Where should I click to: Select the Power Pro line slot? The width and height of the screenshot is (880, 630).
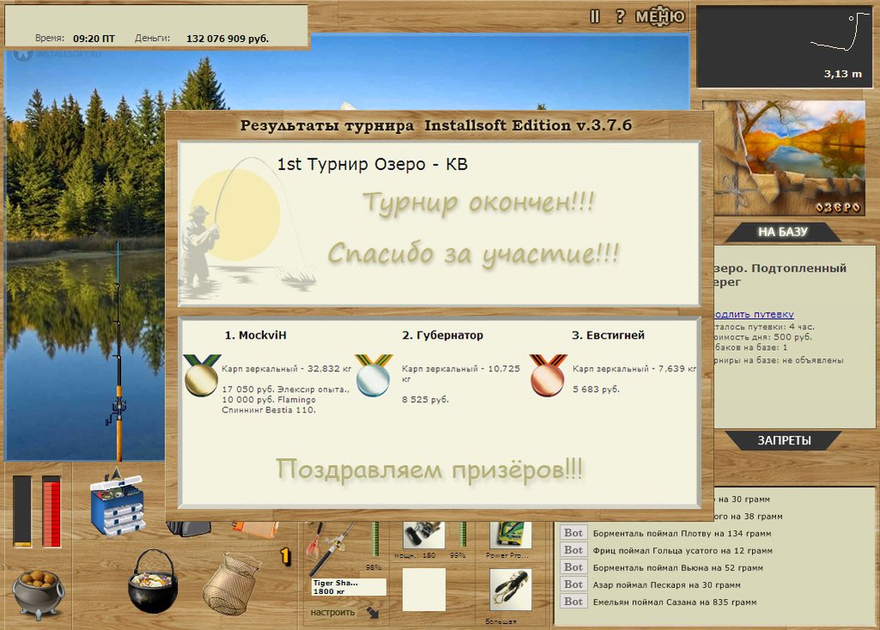pos(510,535)
